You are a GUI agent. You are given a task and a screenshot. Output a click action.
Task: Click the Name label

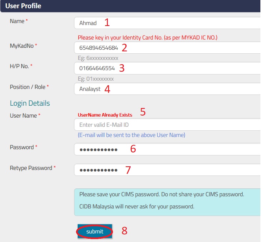coord(17,21)
